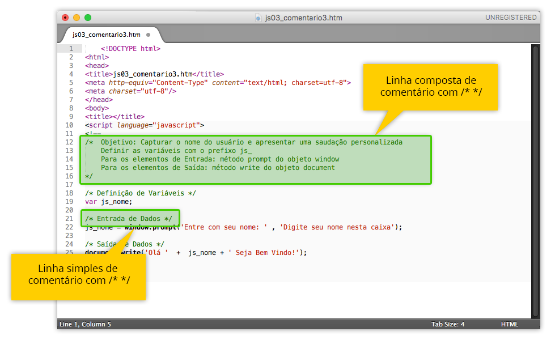The width and height of the screenshot is (555, 340).
Task: Open the Tab Size: 4 indentation menu
Action: (x=447, y=324)
